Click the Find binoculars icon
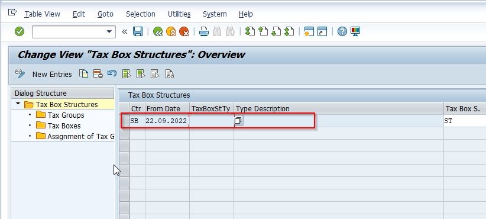Viewport: 486px width, 219px height. pyautogui.click(x=217, y=31)
